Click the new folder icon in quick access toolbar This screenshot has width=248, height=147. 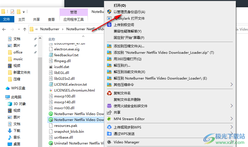[x=19, y=12]
